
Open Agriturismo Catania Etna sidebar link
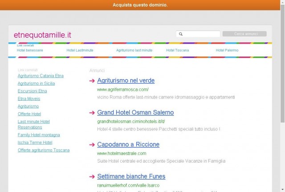coord(41,76)
